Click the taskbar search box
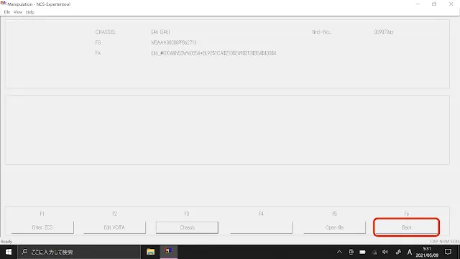The image size is (460, 259). (x=79, y=252)
